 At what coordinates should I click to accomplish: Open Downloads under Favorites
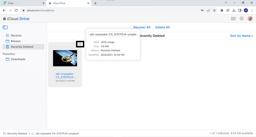coord(18,59)
